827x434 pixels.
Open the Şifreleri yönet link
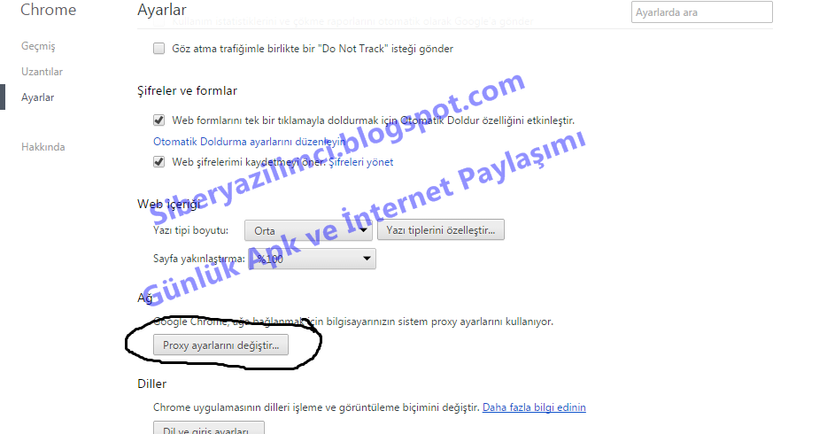point(360,162)
